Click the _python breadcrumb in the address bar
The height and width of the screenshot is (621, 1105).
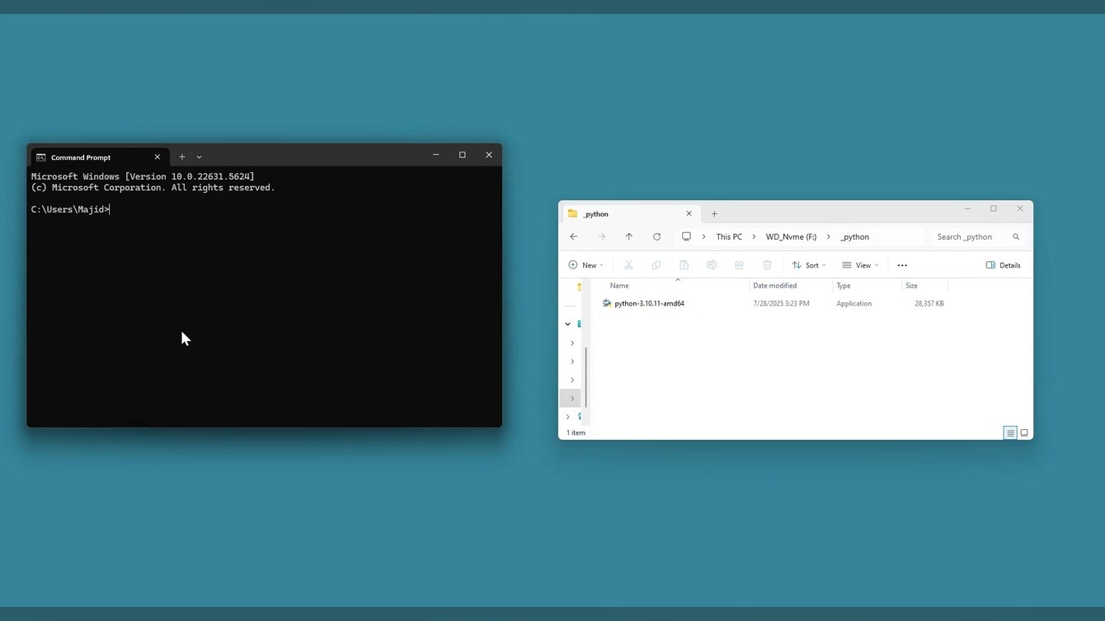pyautogui.click(x=854, y=237)
